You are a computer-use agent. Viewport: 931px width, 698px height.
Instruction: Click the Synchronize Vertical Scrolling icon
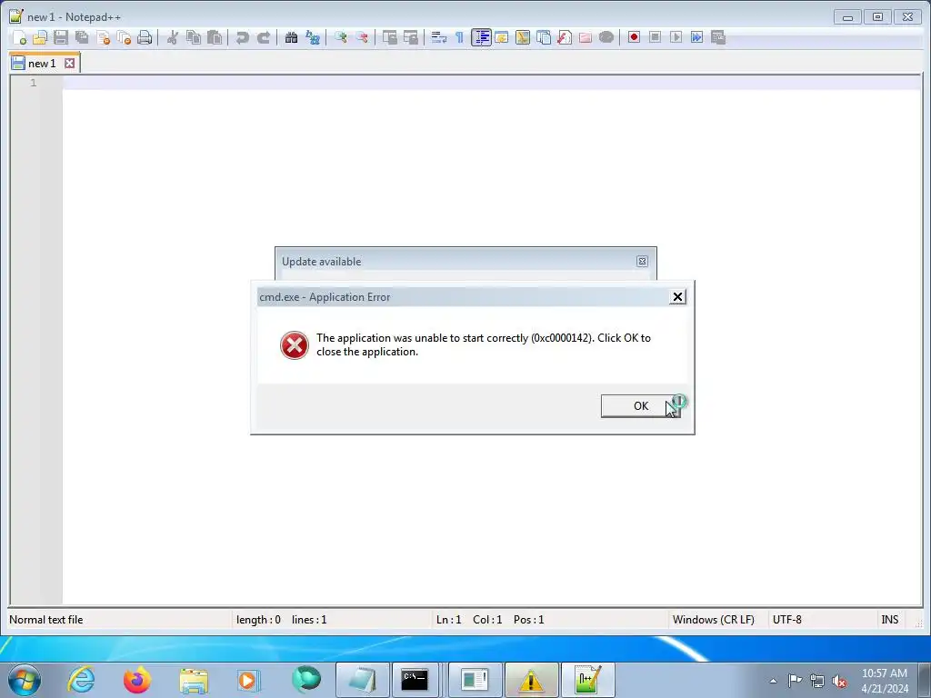pos(389,37)
